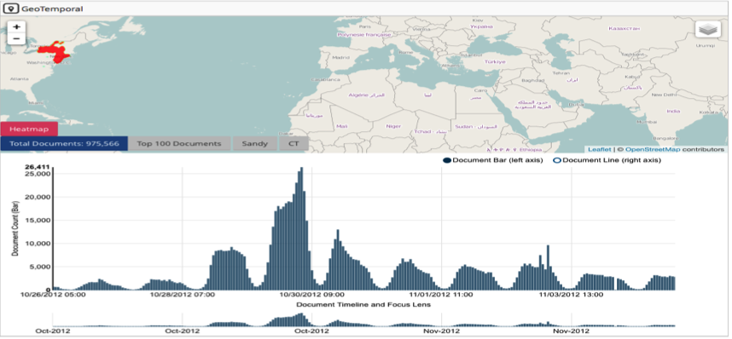Click the 10/28/2012 07:00 axis label
This screenshot has height=339, width=732.
tap(182, 295)
